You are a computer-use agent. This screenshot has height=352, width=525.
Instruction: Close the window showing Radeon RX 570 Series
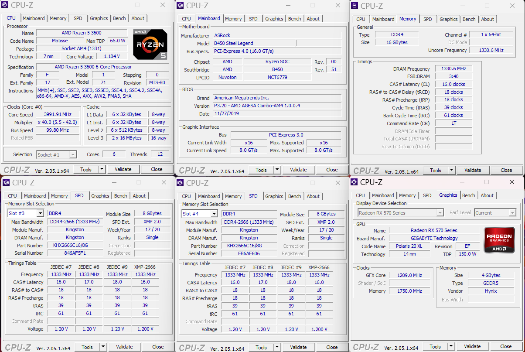(x=511, y=182)
